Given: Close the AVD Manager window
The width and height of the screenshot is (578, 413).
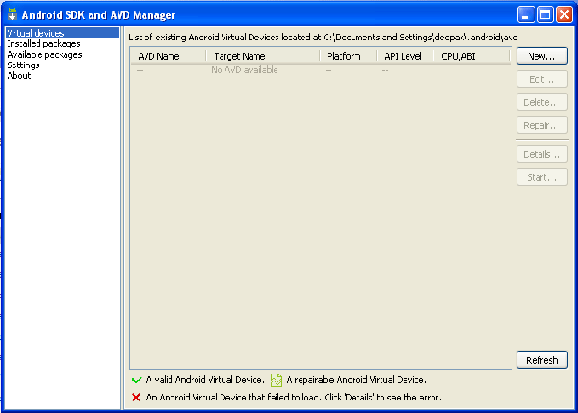Looking at the screenshot, I should 565,14.
